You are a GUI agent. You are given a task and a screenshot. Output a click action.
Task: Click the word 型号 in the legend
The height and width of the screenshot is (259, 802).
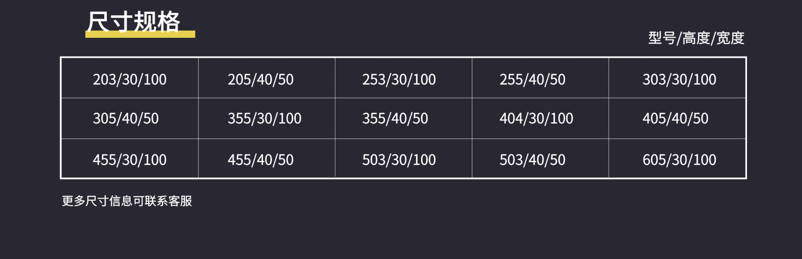[662, 38]
